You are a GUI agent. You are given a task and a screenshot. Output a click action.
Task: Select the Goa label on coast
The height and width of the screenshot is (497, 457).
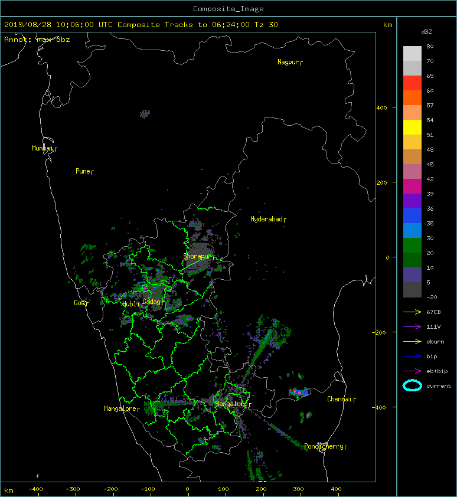(x=80, y=303)
